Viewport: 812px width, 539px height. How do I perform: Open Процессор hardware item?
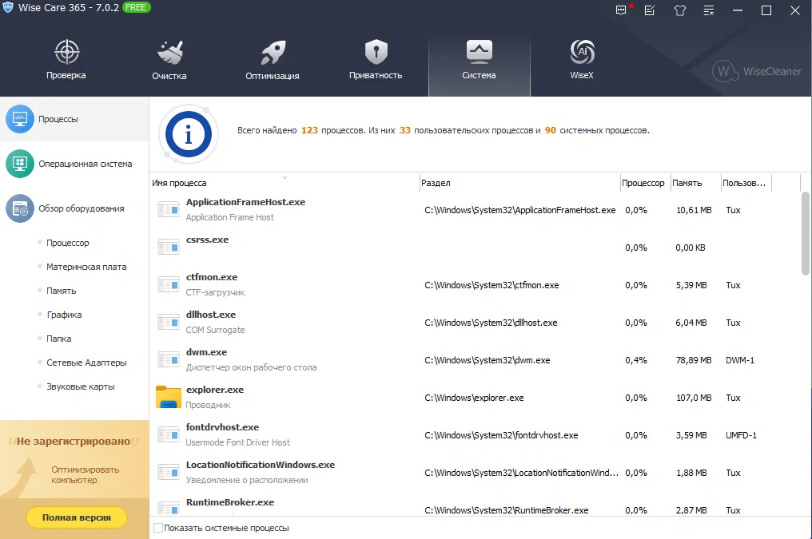68,243
